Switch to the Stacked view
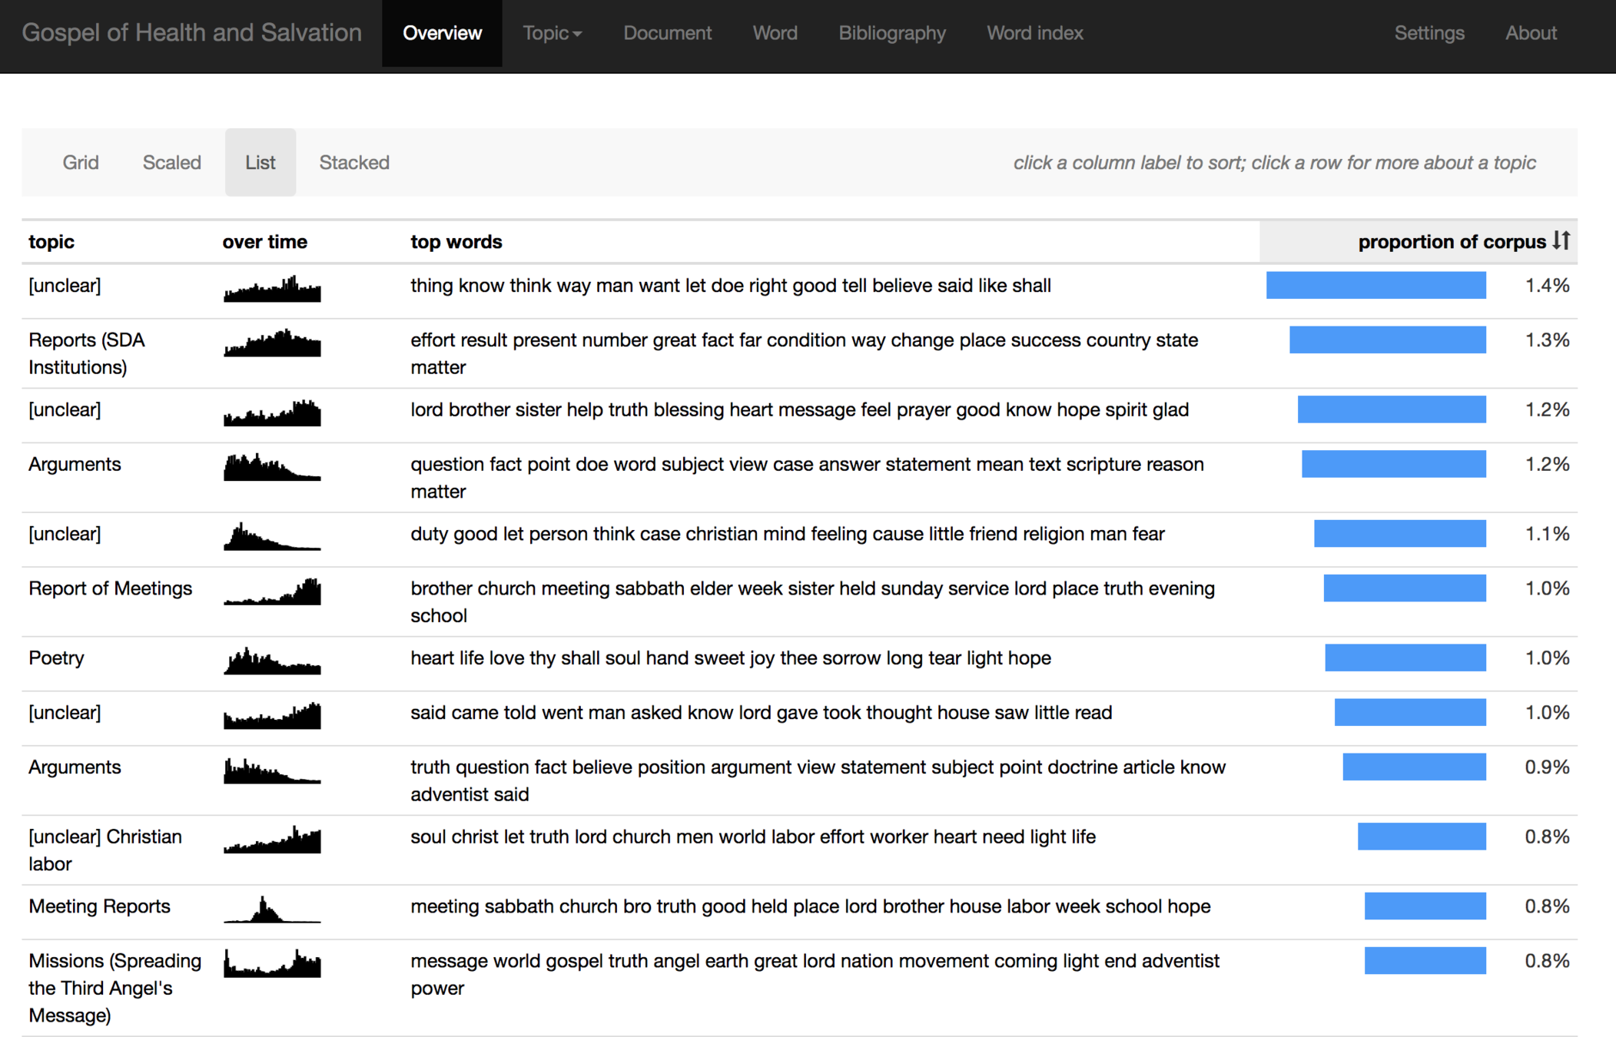This screenshot has height=1037, width=1616. coord(353,162)
